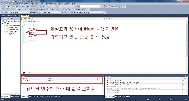Select Solution 'test' root node
Viewport: 189px width, 101px height.
point(11,21)
